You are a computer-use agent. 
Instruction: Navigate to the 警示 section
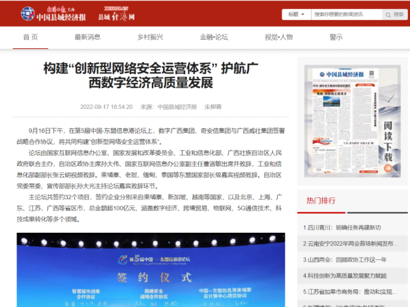336,37
